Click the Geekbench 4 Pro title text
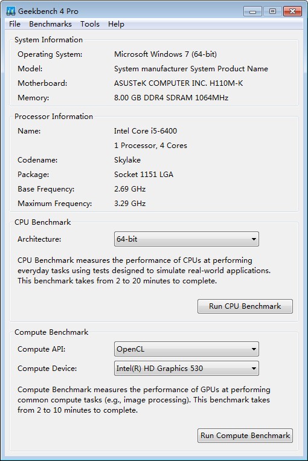 (48, 11)
